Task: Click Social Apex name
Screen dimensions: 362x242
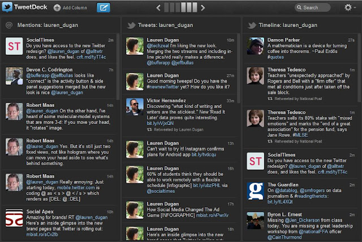Action: point(40,211)
